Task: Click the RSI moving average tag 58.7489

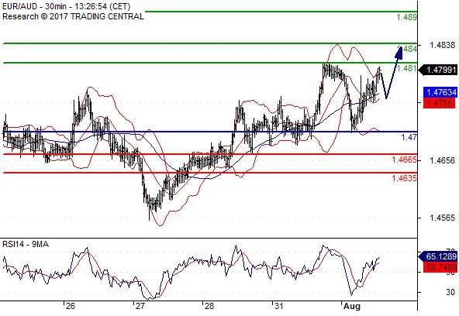Action: point(440,267)
